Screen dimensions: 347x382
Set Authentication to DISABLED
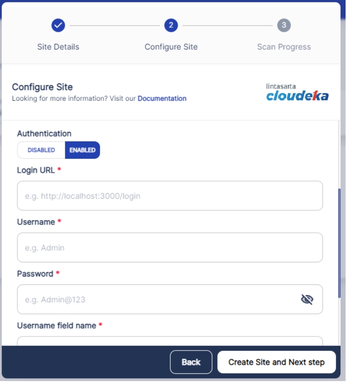pyautogui.click(x=41, y=150)
